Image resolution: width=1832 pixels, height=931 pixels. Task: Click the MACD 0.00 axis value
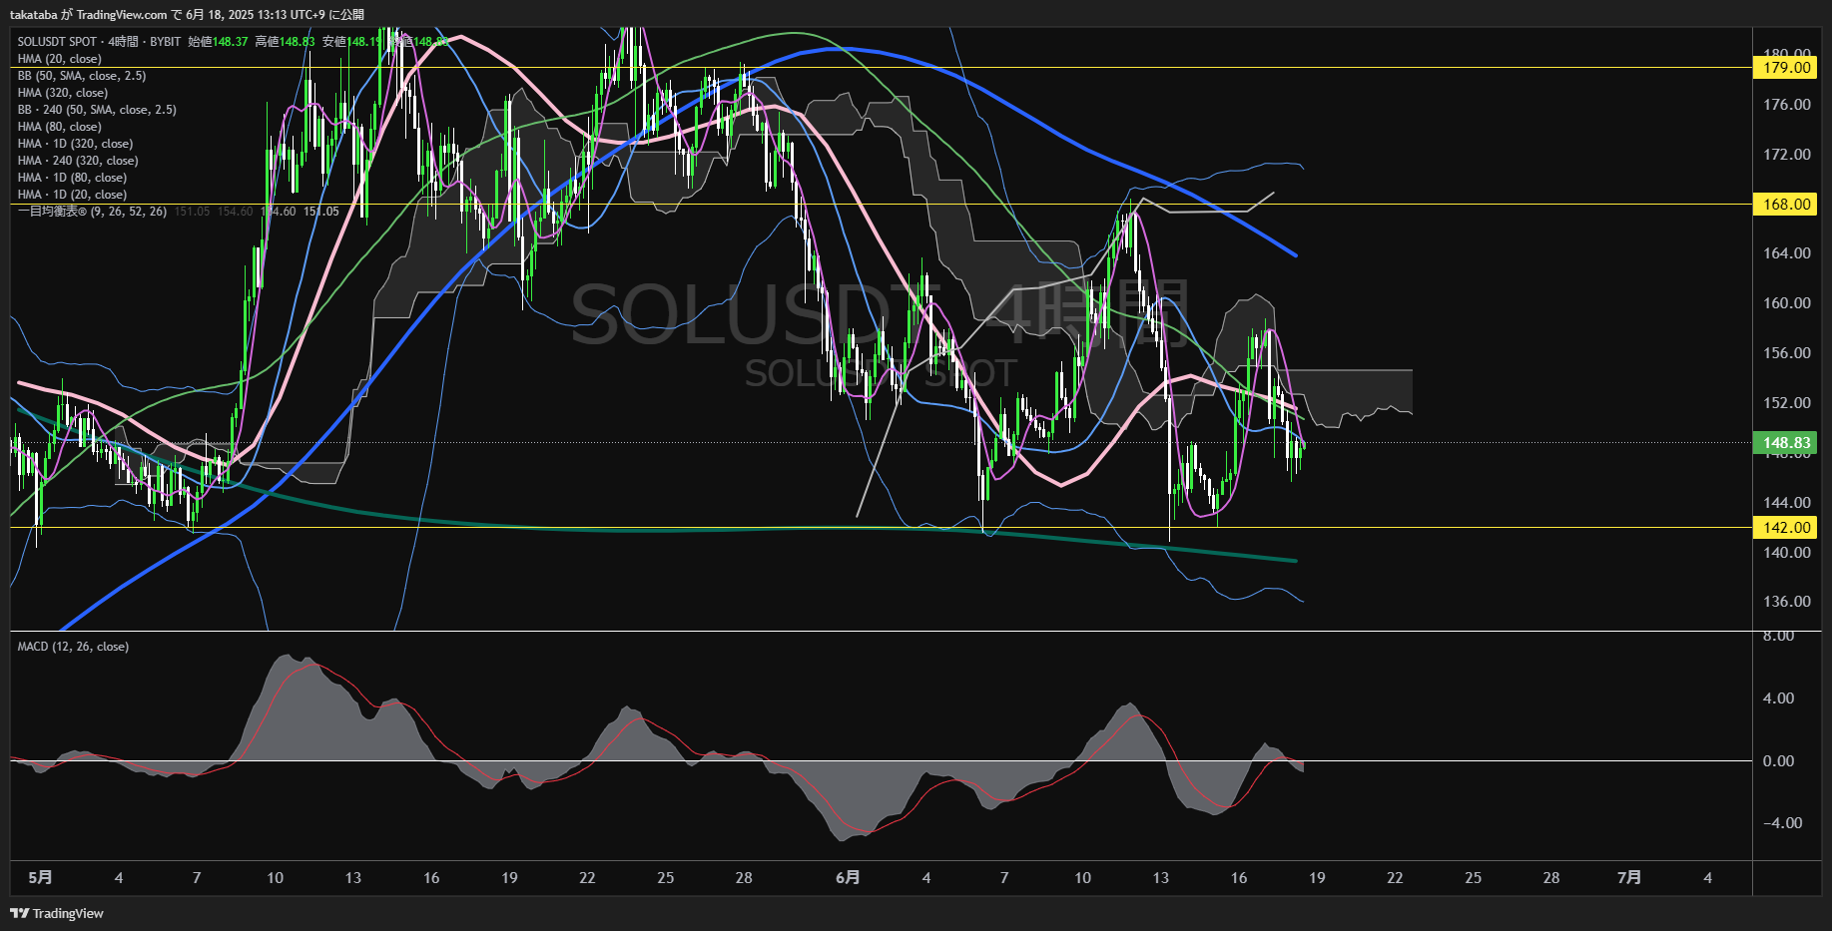pos(1778,761)
